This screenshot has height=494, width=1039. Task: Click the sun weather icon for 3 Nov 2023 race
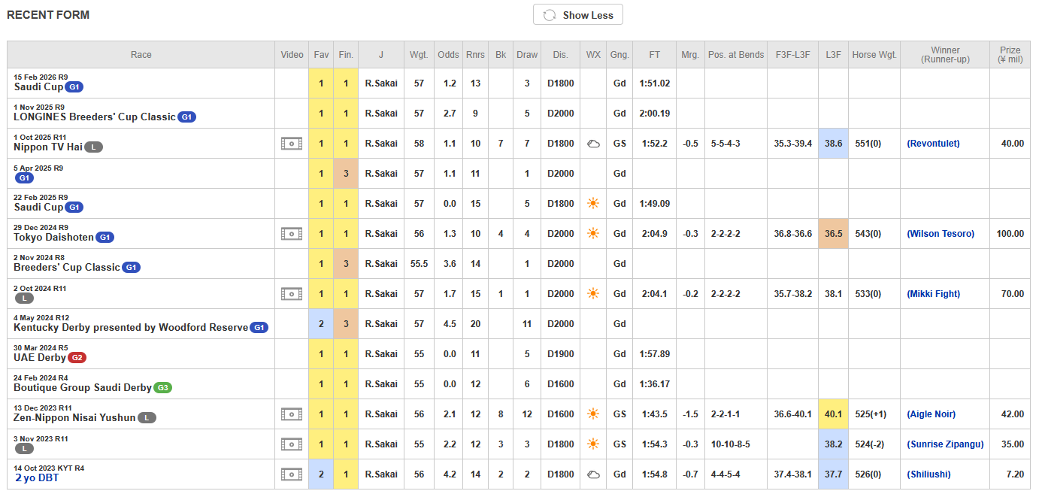point(593,444)
